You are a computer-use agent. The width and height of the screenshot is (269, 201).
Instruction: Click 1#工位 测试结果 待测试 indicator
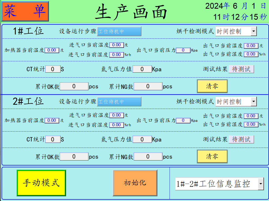click(241, 69)
